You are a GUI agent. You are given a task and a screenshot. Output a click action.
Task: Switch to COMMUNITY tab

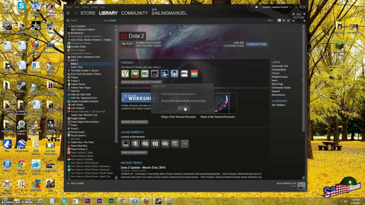click(x=134, y=13)
